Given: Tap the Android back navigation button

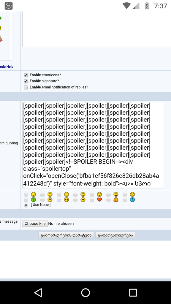Looking at the screenshot, I should tap(38, 292).
